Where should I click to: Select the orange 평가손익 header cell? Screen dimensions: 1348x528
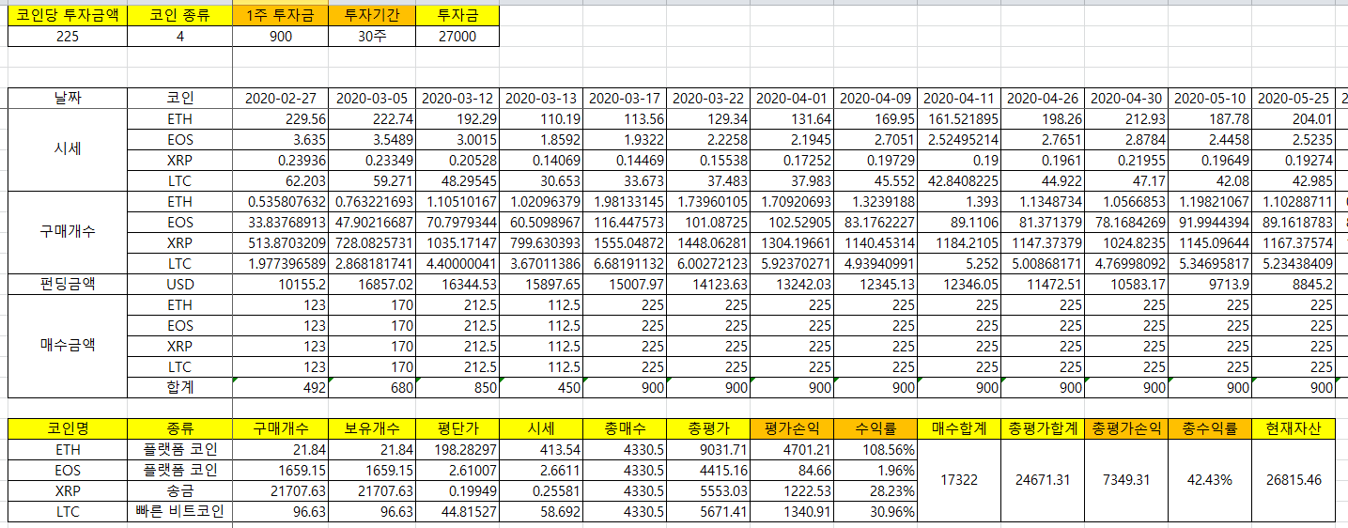[792, 428]
